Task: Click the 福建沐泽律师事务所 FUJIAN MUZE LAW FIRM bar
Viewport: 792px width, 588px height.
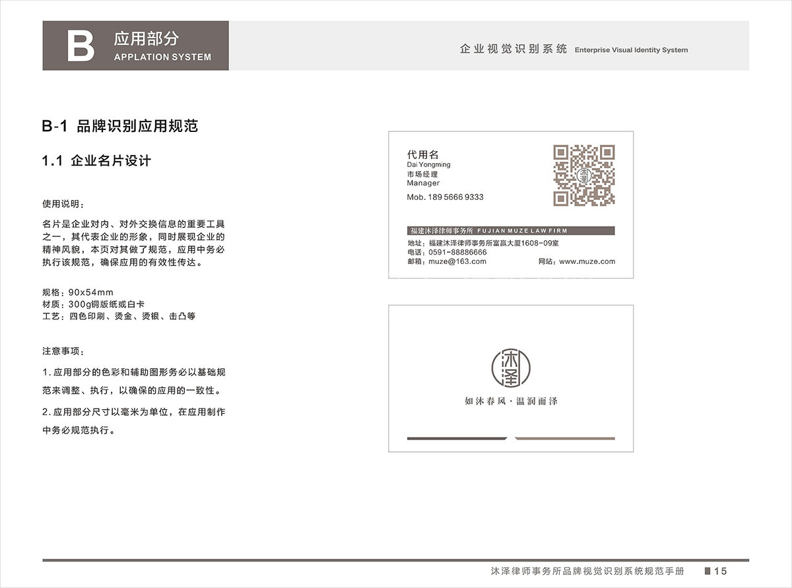Action: tap(511, 231)
